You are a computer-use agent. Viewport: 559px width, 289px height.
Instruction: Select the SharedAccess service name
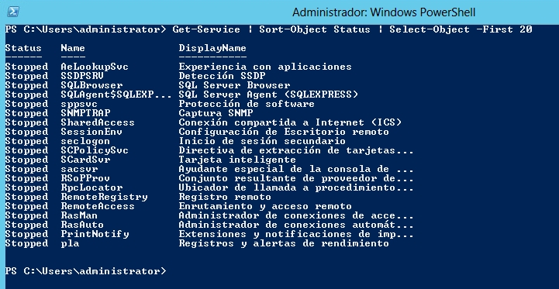coord(98,122)
